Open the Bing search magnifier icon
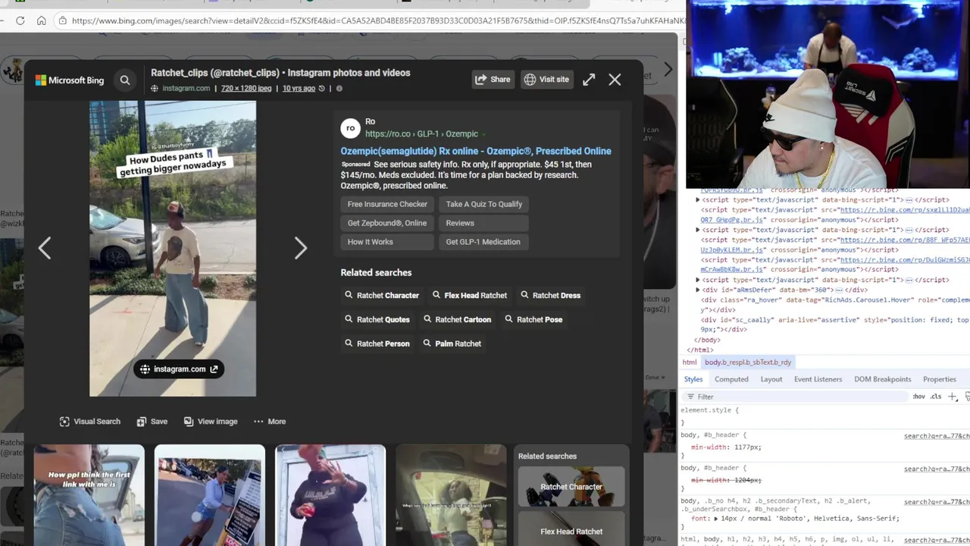This screenshot has height=546, width=970. coord(125,80)
